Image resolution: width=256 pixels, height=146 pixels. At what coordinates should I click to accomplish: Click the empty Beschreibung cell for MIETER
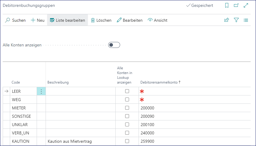tap(81, 108)
